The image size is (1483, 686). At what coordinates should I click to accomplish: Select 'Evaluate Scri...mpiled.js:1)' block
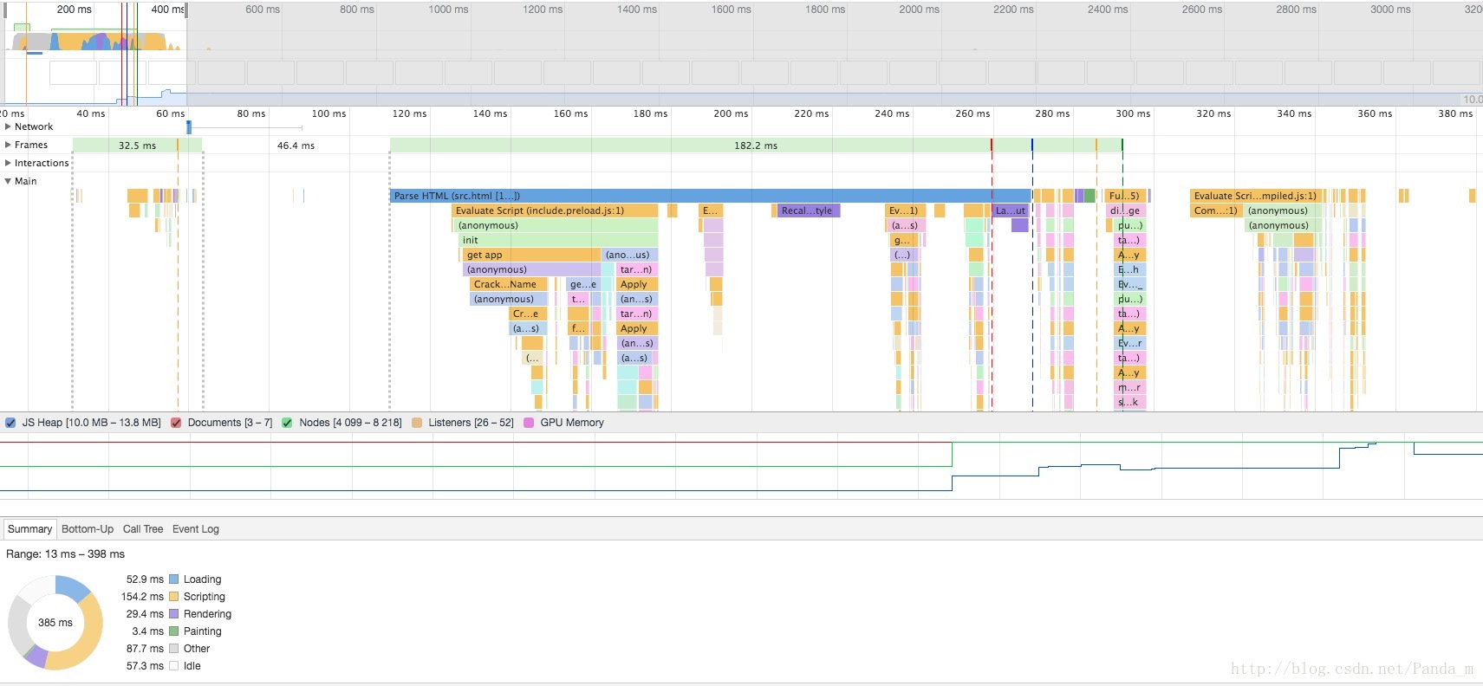[1256, 196]
